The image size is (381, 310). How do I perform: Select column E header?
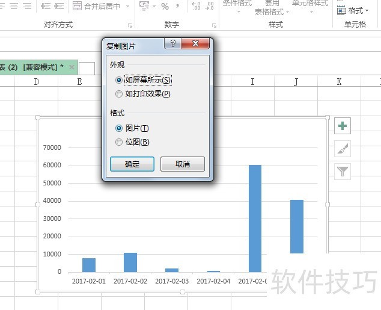79,82
